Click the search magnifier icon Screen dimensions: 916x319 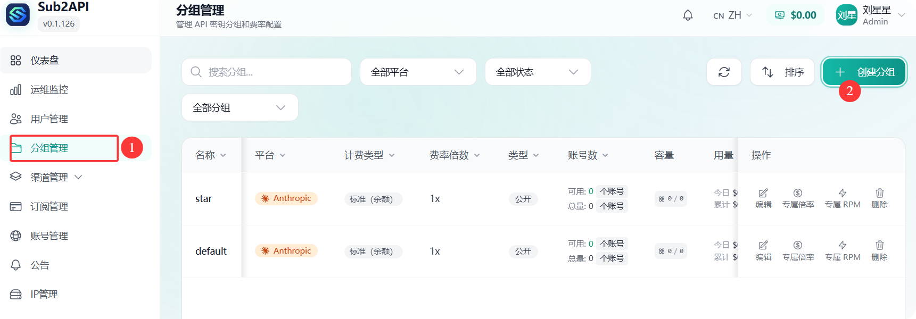[196, 72]
